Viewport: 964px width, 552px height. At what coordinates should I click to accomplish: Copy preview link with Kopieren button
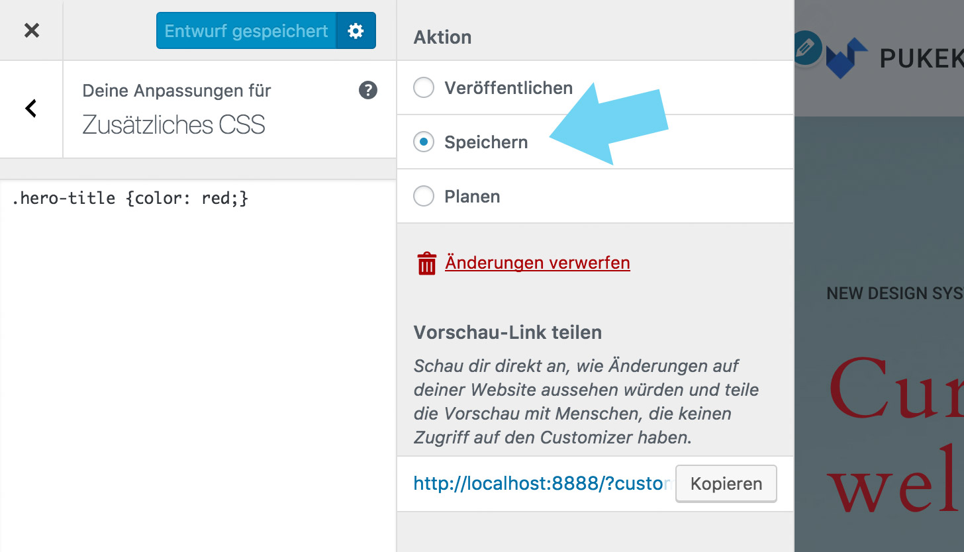pyautogui.click(x=726, y=484)
